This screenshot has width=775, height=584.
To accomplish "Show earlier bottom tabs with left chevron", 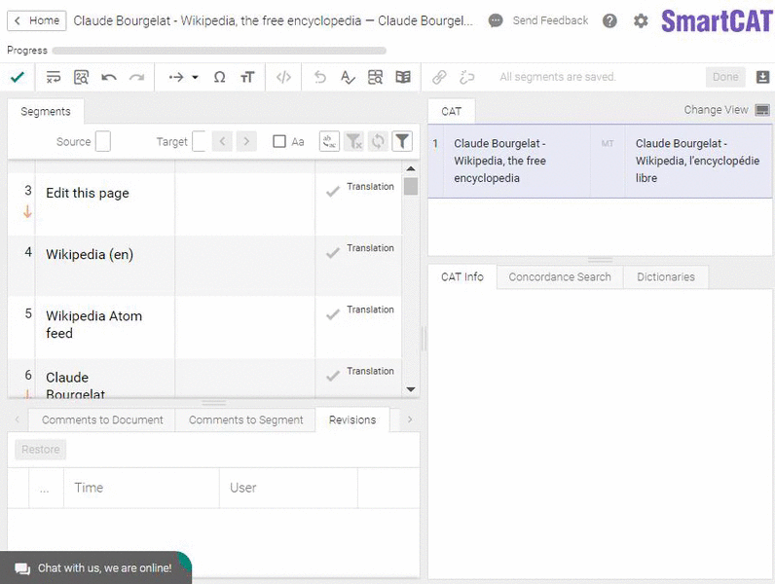I will point(18,420).
